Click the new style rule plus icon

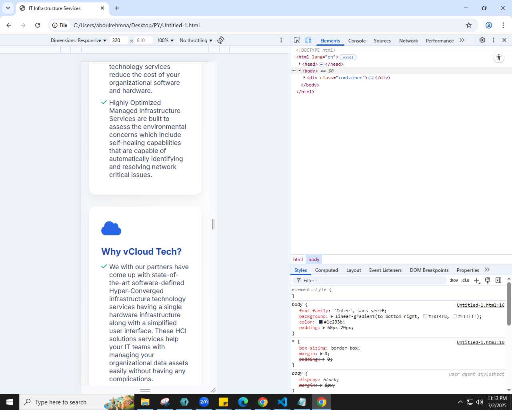tap(476, 280)
